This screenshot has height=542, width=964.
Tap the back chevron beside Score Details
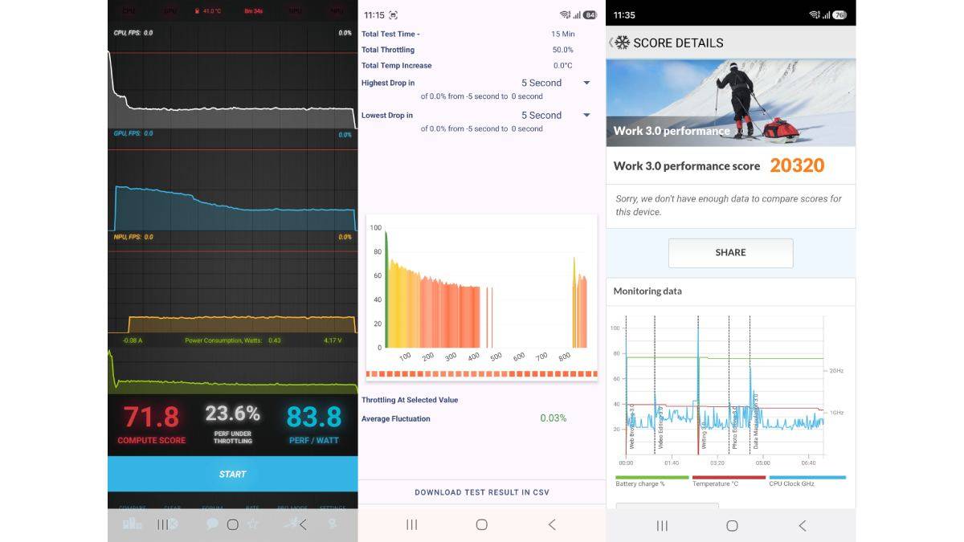coord(611,43)
